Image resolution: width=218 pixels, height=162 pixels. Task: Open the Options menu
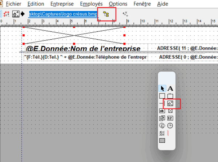coord(118,4)
